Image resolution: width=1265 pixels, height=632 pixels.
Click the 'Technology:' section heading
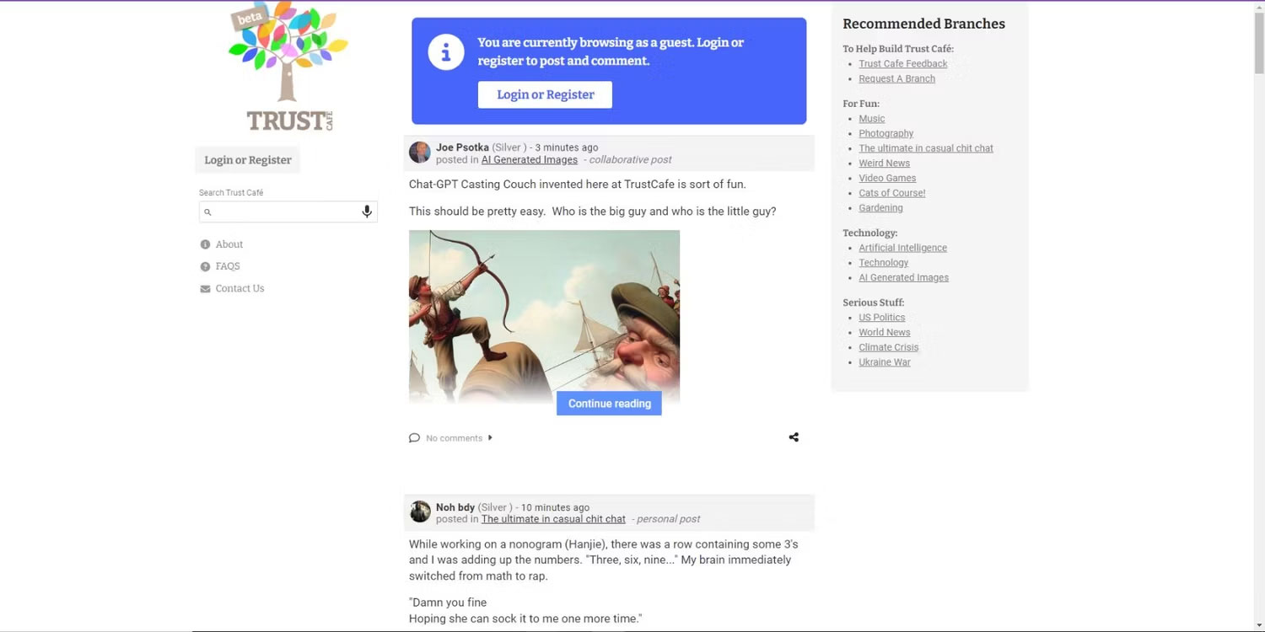870,233
